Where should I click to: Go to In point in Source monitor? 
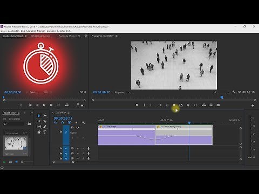point(30,105)
